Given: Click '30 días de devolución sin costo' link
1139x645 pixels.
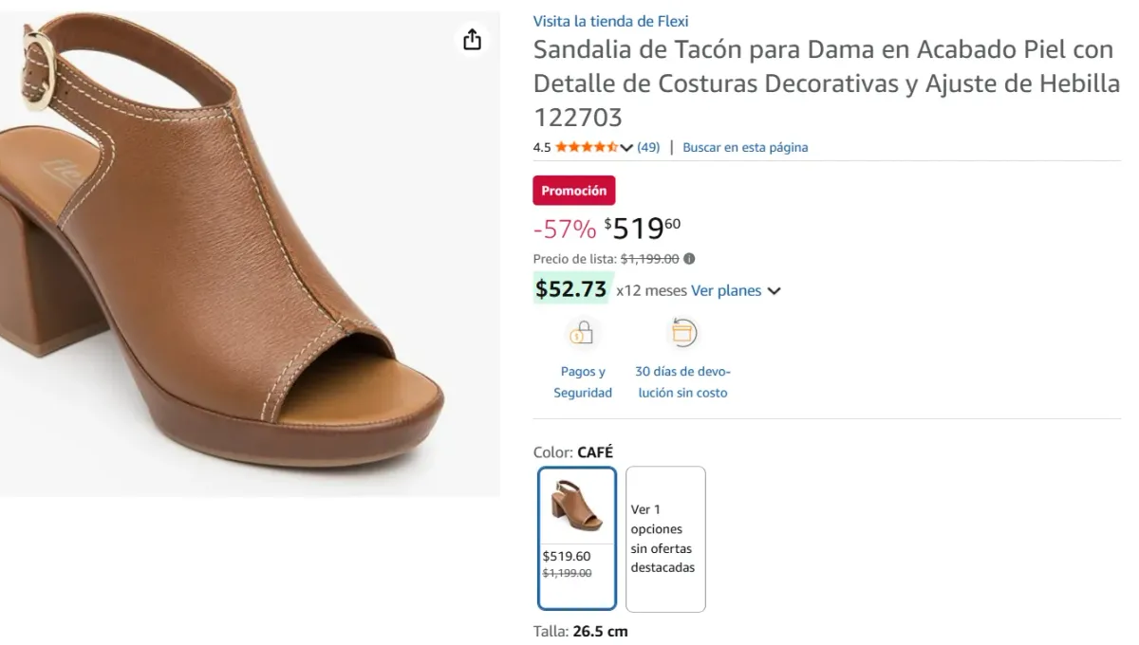Looking at the screenshot, I should tap(682, 381).
